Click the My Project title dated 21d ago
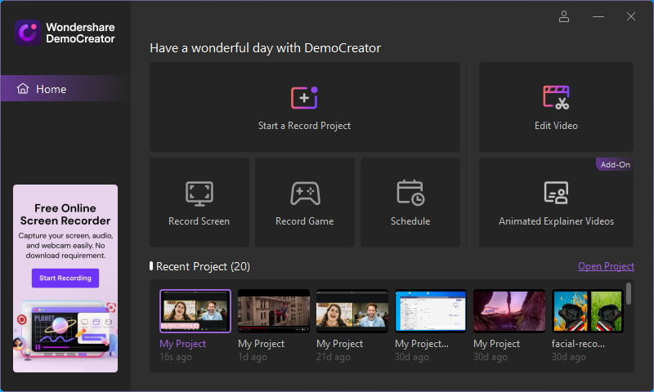The height and width of the screenshot is (392, 654). point(339,344)
